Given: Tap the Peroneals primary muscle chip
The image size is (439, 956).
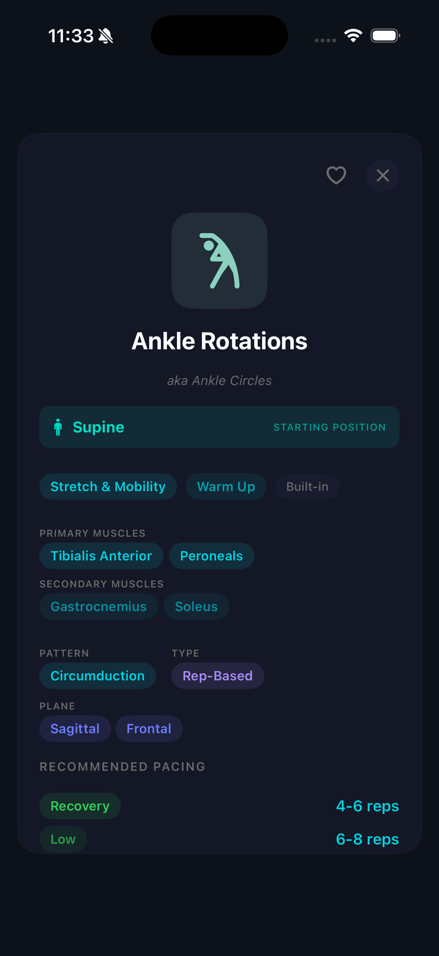Looking at the screenshot, I should click(x=211, y=556).
